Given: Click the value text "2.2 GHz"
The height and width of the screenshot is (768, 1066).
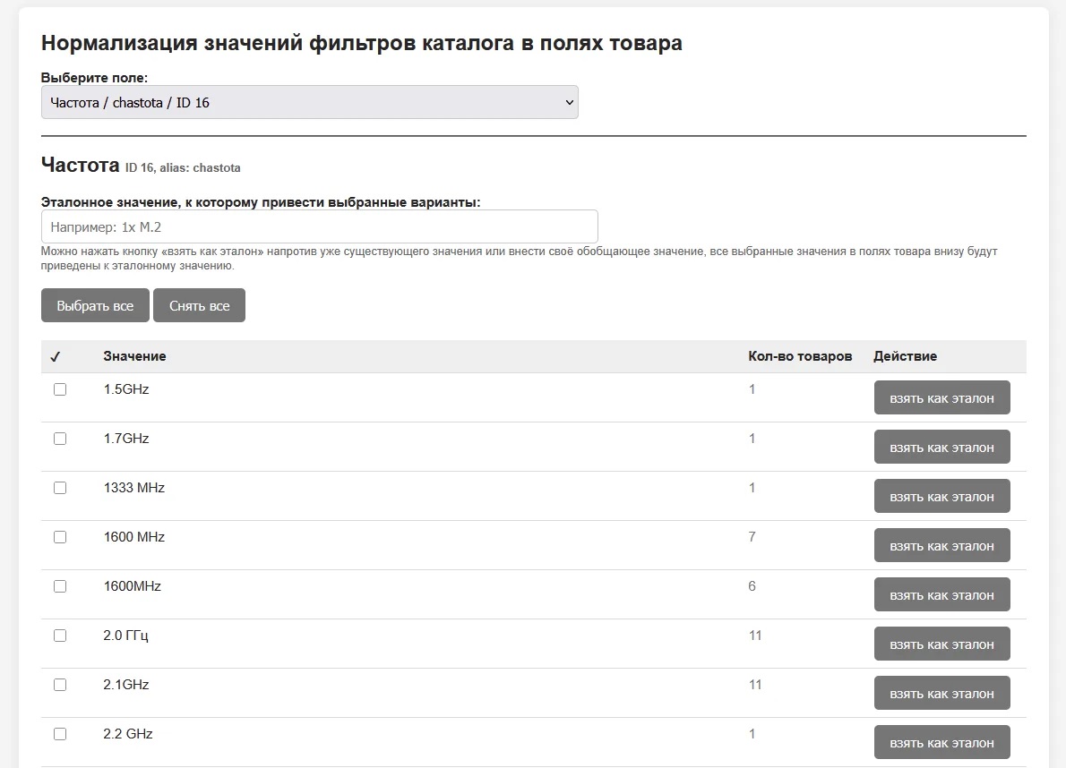Looking at the screenshot, I should (x=128, y=734).
